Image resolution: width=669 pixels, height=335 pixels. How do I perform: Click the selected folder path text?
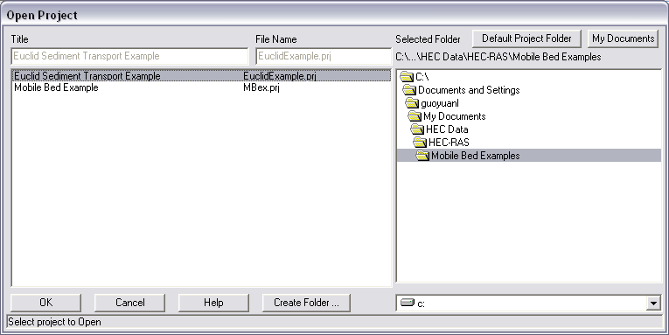tap(498, 57)
